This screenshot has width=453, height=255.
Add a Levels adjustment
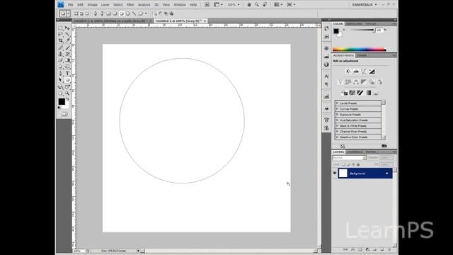356,71
